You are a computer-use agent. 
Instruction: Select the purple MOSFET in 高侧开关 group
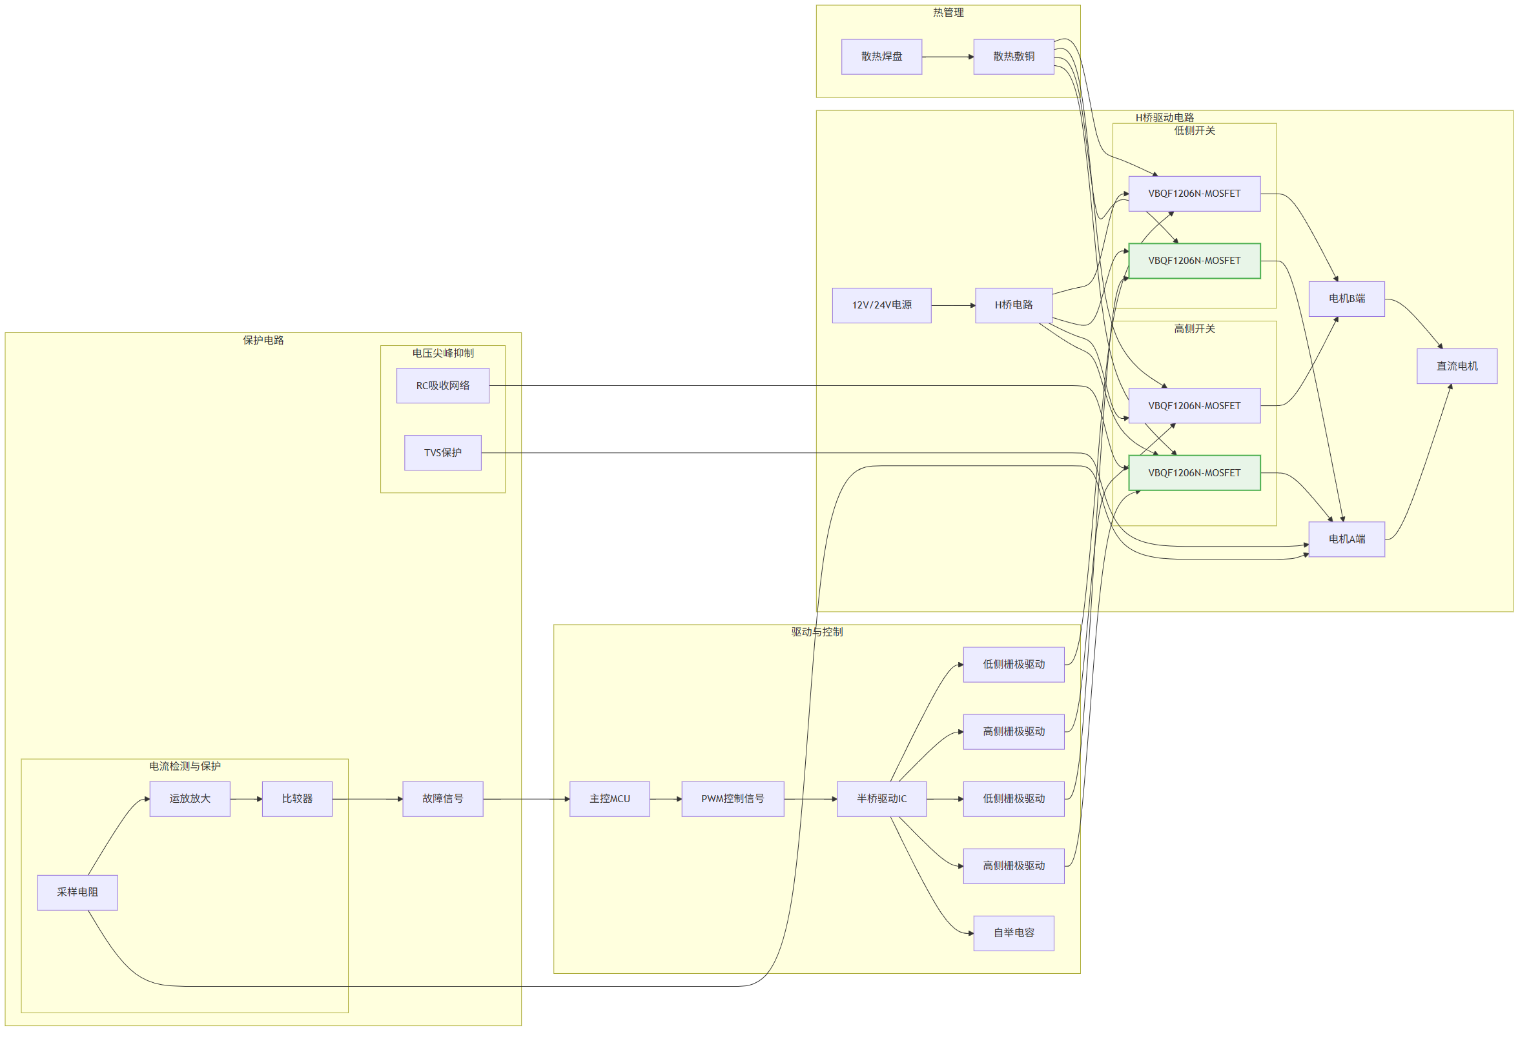tap(1195, 406)
